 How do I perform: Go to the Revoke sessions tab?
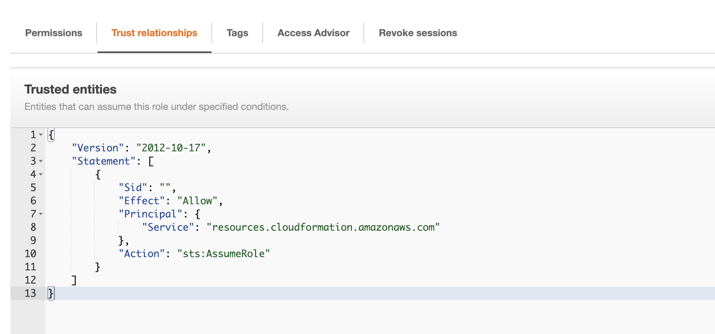tap(418, 33)
